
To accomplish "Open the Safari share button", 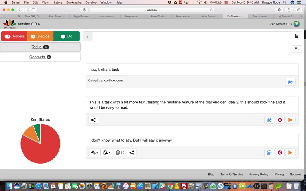I will tap(289, 10).
